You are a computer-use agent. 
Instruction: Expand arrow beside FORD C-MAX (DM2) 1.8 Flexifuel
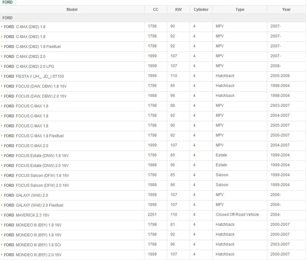tap(2, 46)
